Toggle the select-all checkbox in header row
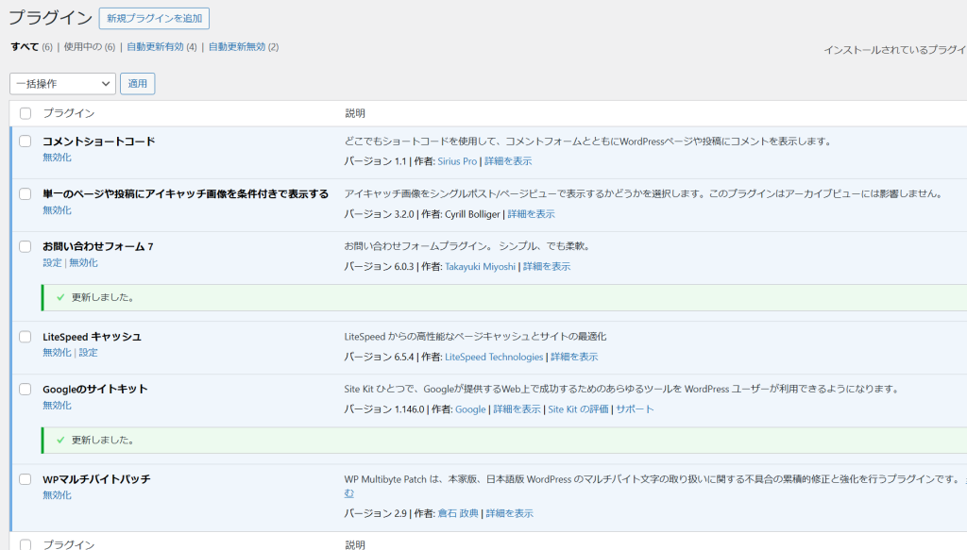 click(25, 113)
